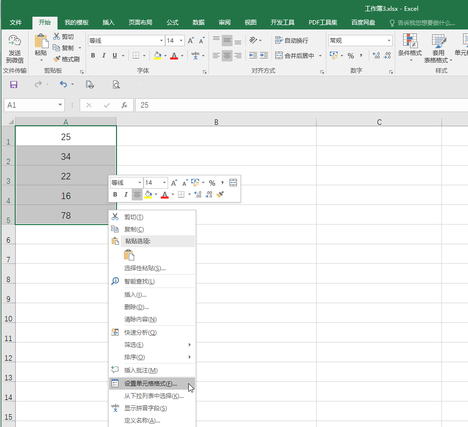This screenshot has width=468, height=427.
Task: Open merge options dropdown arrow
Action: tap(320, 56)
